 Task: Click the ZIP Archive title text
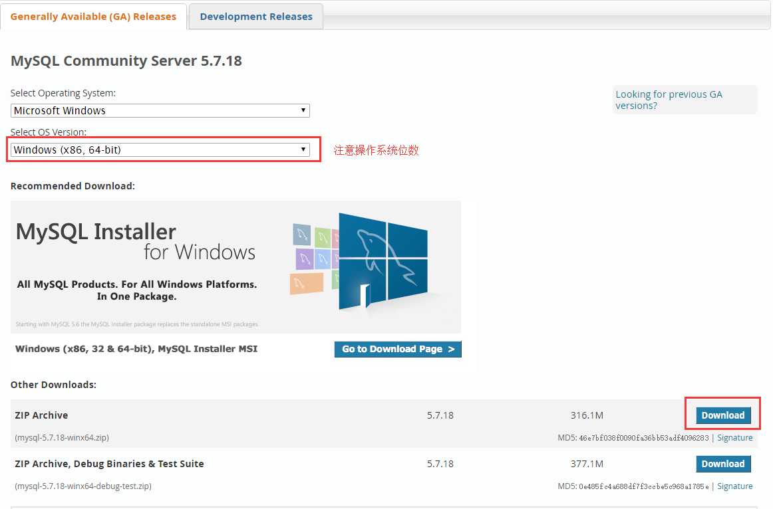click(x=41, y=415)
